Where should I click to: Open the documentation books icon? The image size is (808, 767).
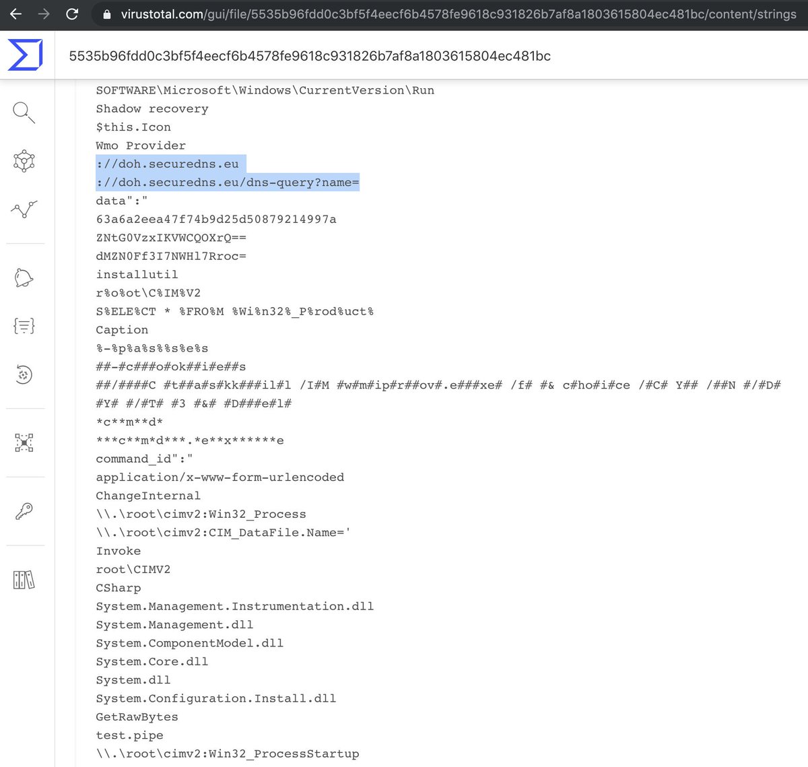click(x=24, y=580)
